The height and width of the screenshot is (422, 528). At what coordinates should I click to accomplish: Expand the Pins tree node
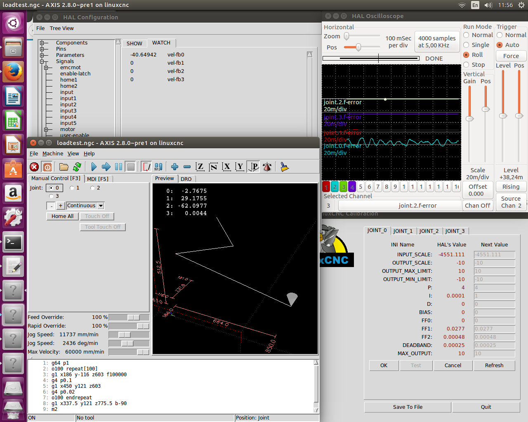point(42,49)
